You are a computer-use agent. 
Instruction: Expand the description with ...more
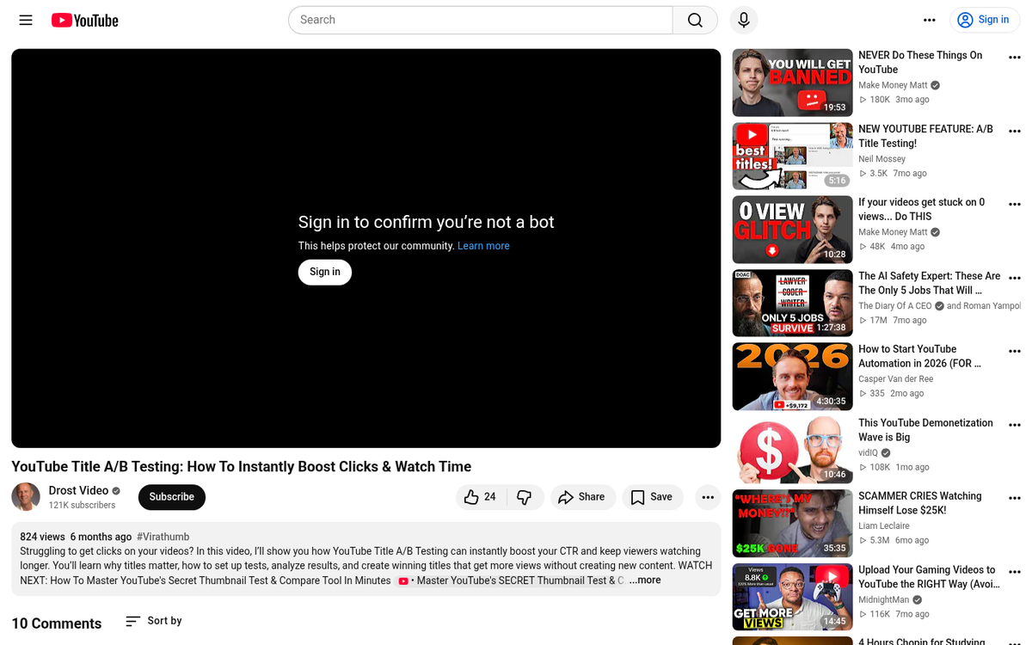[x=644, y=580]
